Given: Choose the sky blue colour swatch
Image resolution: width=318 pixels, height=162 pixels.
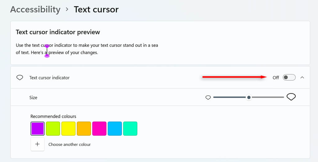Looking at the screenshot, I should [x=115, y=128].
